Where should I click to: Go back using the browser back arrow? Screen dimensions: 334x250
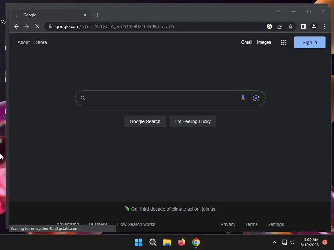pyautogui.click(x=16, y=26)
